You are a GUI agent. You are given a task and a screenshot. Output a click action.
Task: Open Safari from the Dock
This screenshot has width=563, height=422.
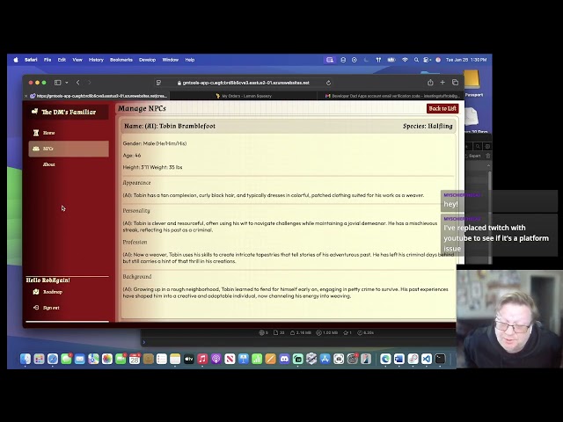click(x=53, y=359)
